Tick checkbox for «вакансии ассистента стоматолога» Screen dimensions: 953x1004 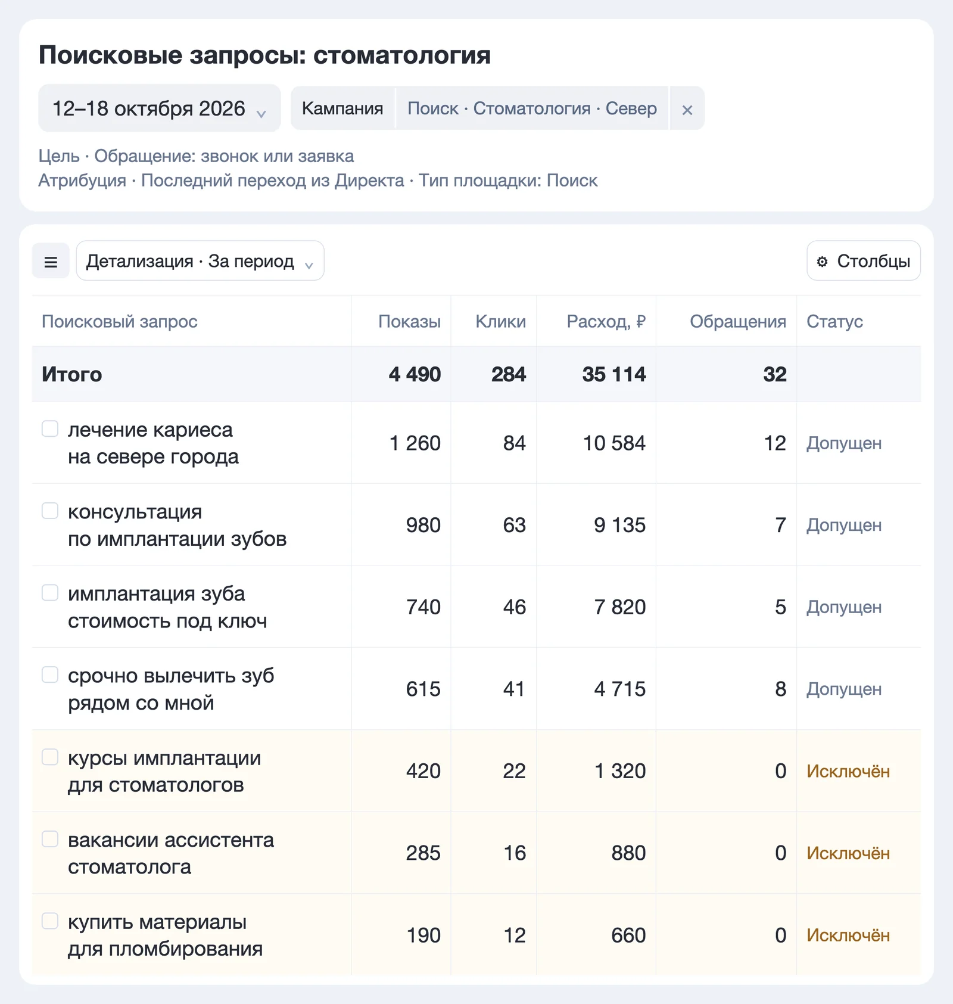pos(50,839)
